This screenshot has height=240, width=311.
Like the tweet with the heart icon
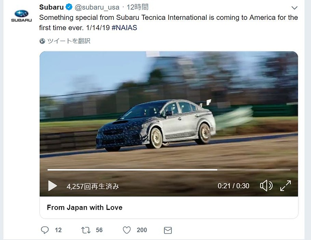tap(127, 230)
